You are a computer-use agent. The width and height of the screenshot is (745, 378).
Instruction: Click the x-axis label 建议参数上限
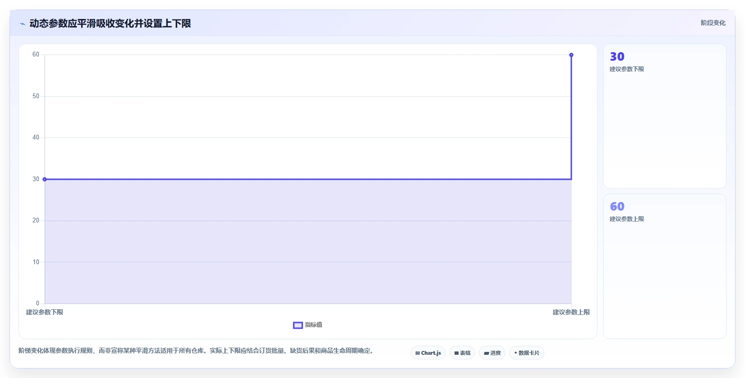pyautogui.click(x=571, y=312)
